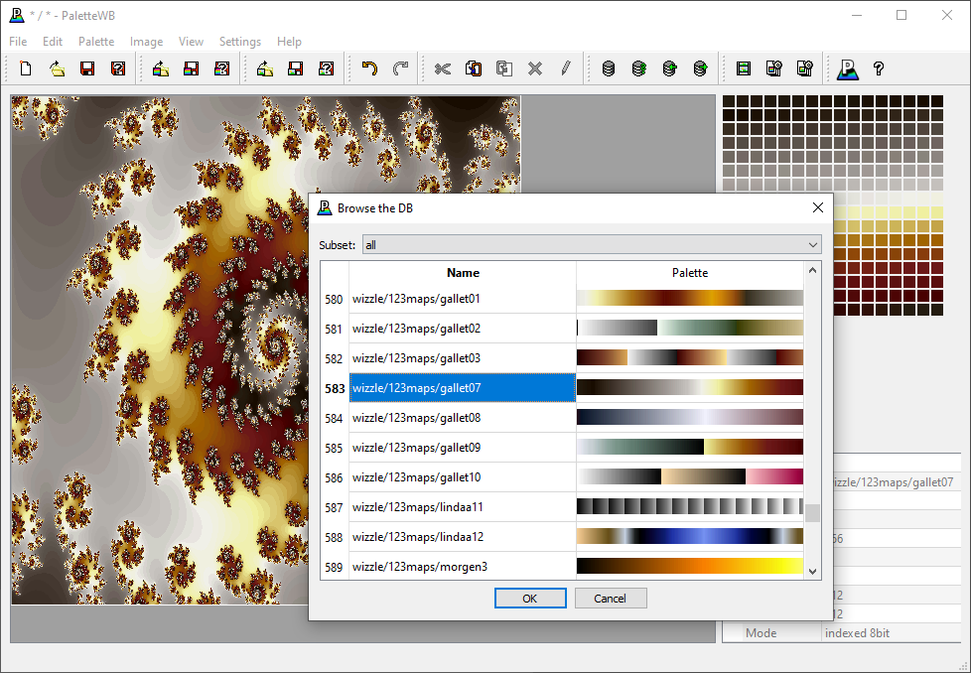The width and height of the screenshot is (971, 673).
Task: Click the question mark help icon
Action: (879, 68)
